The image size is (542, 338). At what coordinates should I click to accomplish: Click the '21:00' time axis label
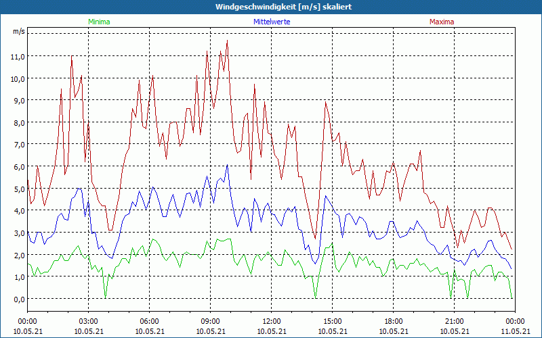(454, 322)
